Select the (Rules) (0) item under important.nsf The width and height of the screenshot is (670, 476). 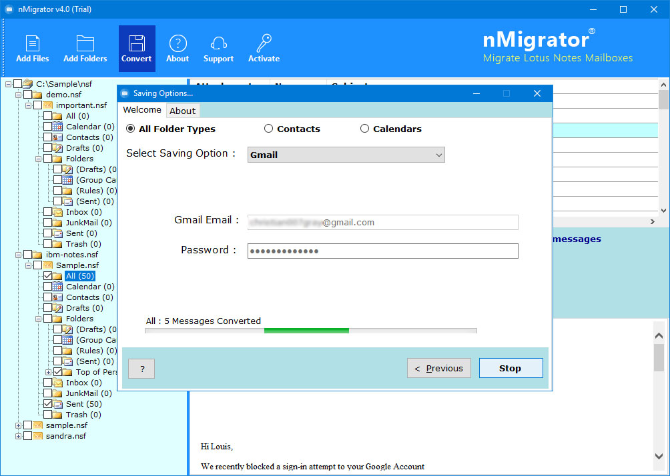click(x=96, y=191)
